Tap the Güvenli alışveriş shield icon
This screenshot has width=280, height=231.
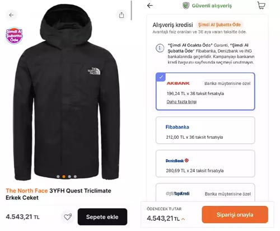(186, 6)
